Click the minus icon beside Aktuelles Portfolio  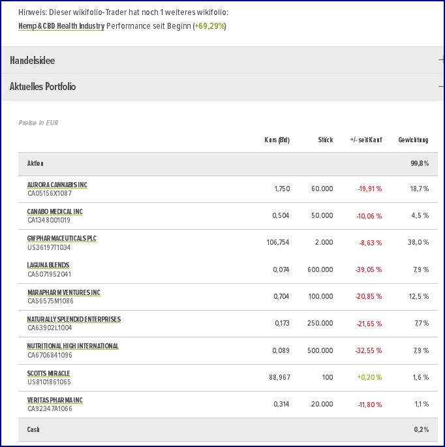[442, 87]
